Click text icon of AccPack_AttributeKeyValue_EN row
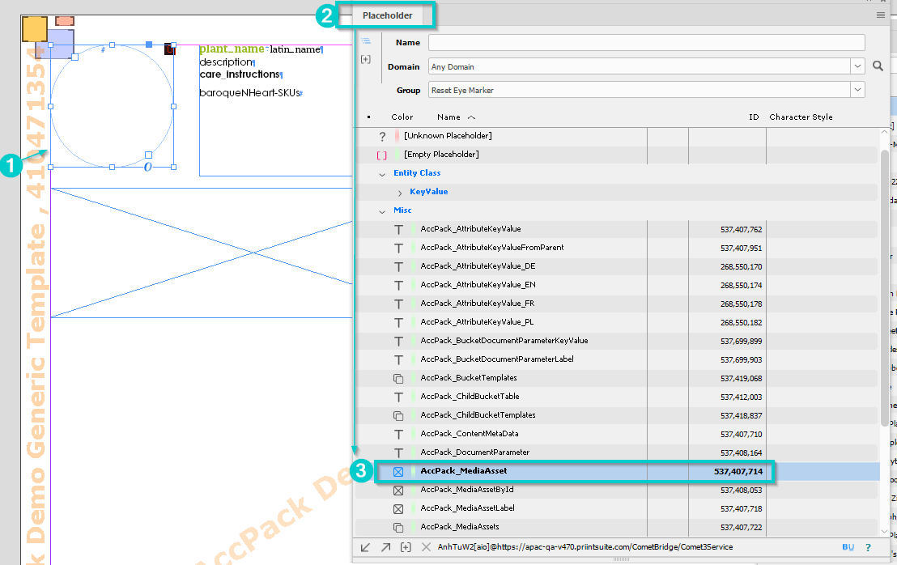 (399, 286)
